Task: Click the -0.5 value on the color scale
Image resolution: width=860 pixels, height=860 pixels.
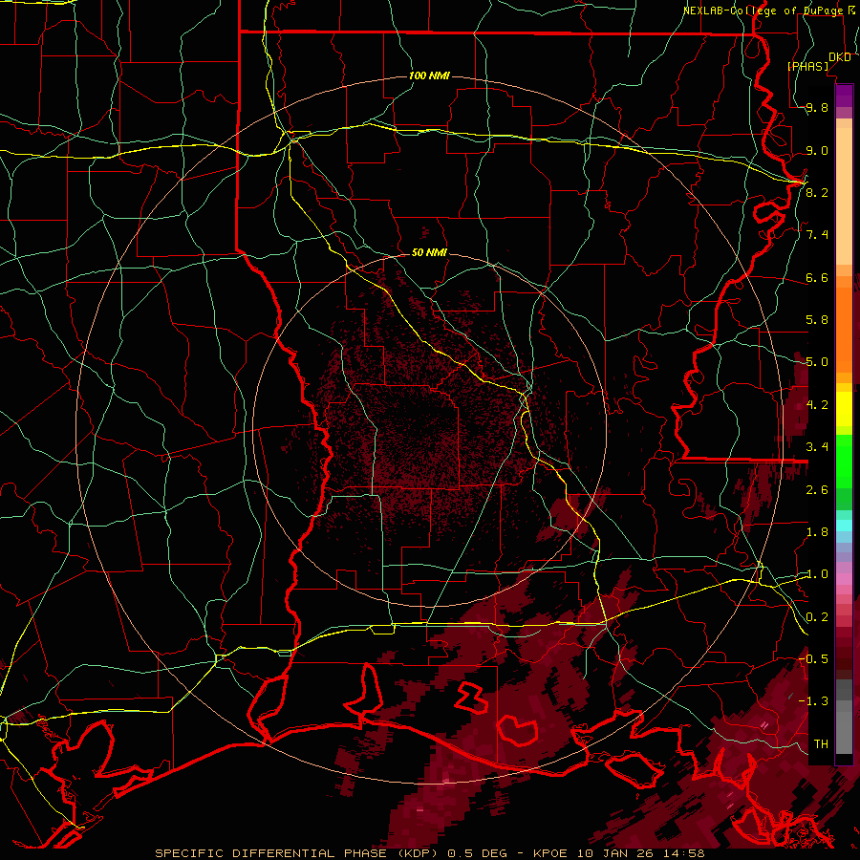Action: click(x=814, y=659)
